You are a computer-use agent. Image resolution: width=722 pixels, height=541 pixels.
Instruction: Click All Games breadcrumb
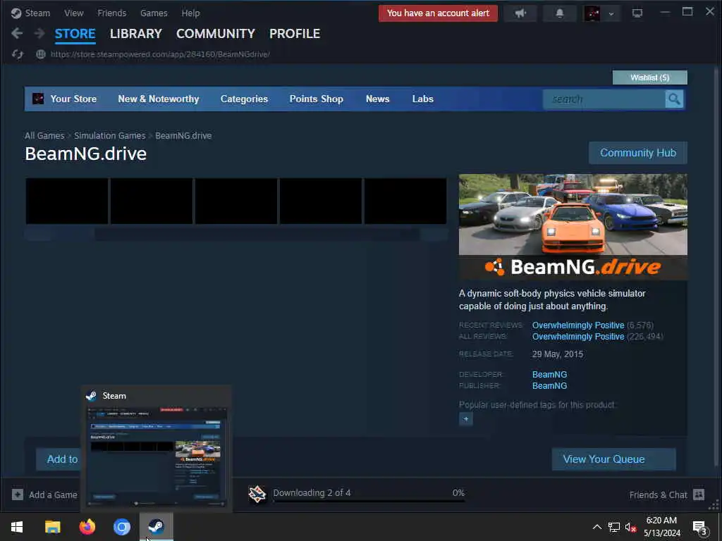[x=44, y=136]
